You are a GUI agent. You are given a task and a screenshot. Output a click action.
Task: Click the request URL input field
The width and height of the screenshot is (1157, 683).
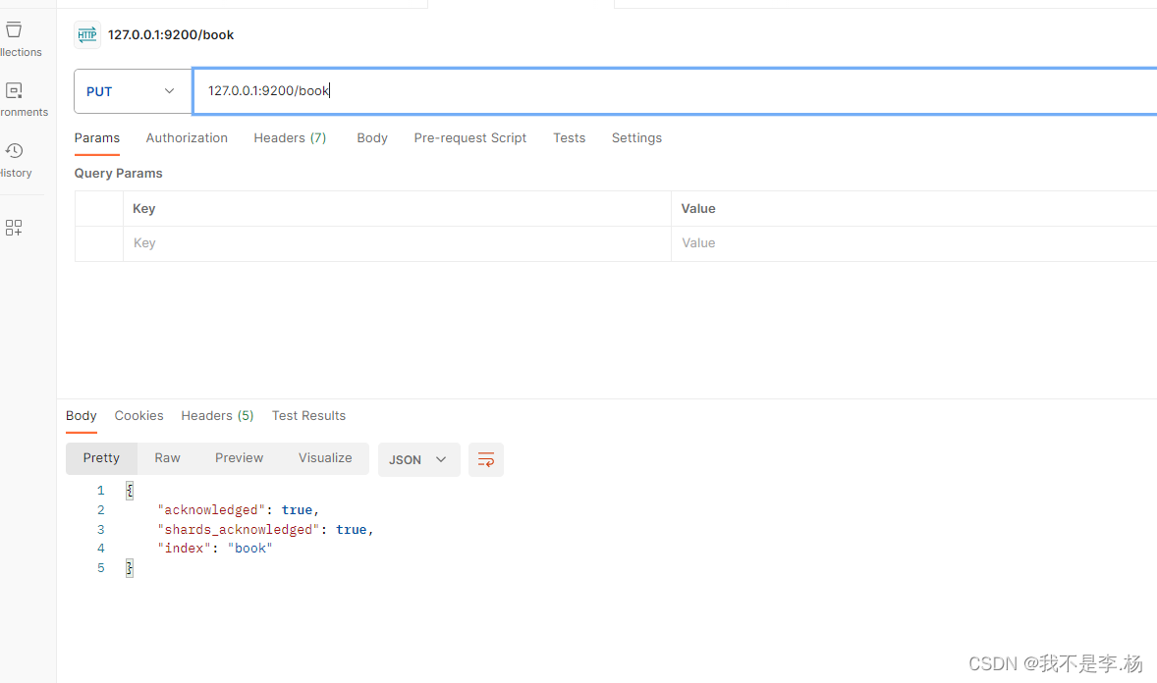click(x=675, y=90)
